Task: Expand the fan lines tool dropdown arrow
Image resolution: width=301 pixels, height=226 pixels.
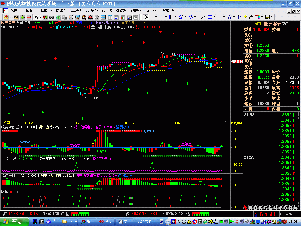Action: (x=185, y=17)
